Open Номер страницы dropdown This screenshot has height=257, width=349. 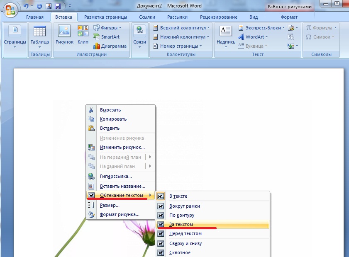177,46
